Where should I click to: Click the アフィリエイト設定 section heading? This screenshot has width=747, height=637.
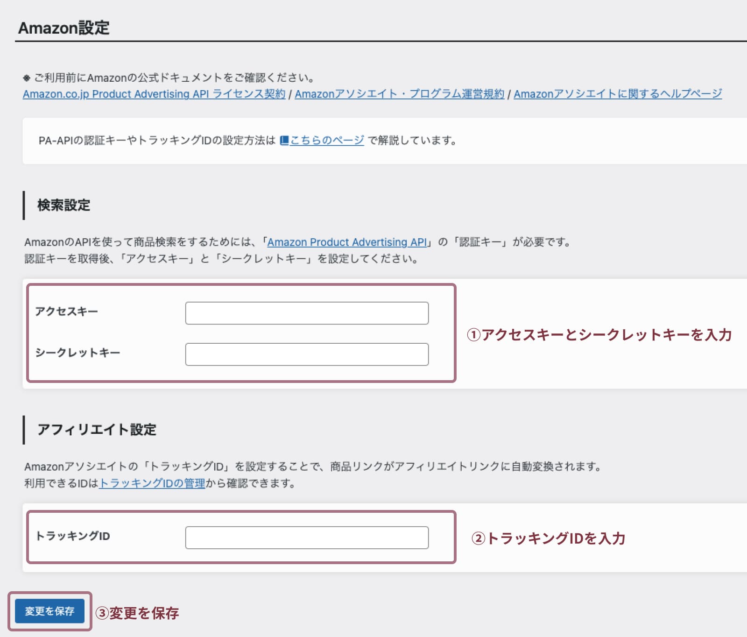coord(97,430)
